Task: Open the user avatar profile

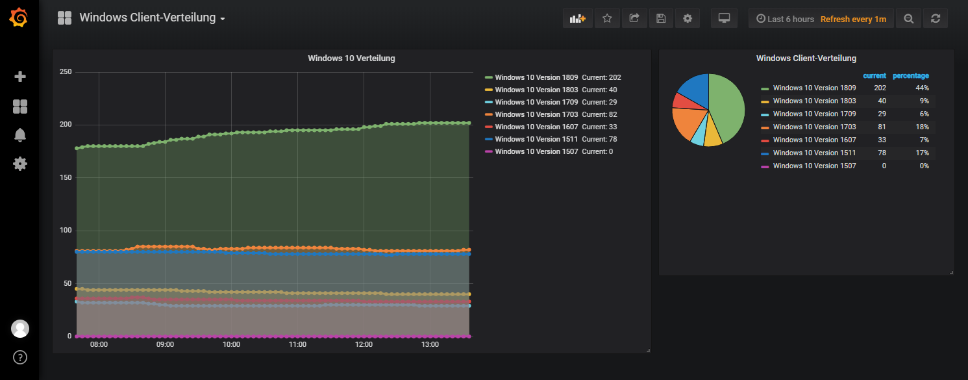Action: pos(20,329)
